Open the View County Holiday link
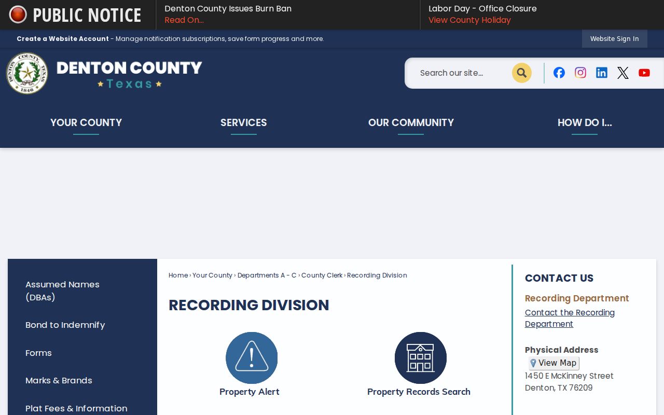This screenshot has height=415, width=664. pos(469,20)
